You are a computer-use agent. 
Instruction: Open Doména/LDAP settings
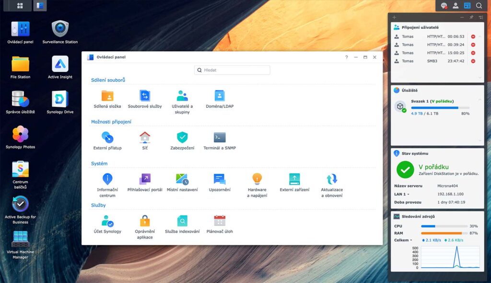[x=220, y=100]
